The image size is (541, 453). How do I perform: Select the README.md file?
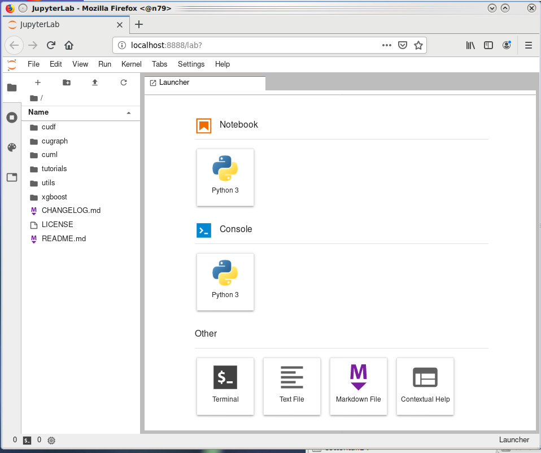point(81,239)
